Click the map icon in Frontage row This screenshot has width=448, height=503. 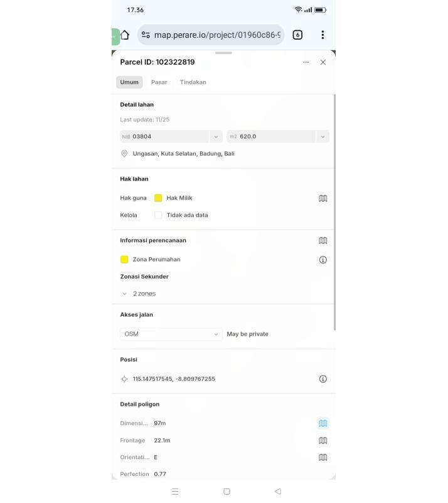(x=323, y=441)
